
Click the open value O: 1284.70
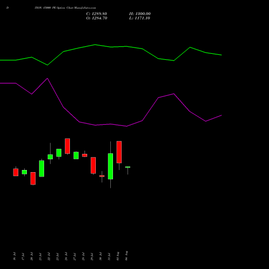pos(97,18)
